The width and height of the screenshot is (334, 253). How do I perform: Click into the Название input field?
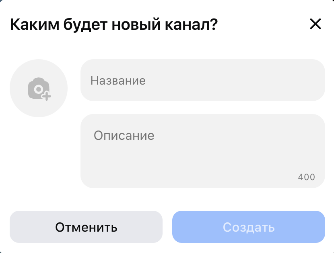(202, 80)
